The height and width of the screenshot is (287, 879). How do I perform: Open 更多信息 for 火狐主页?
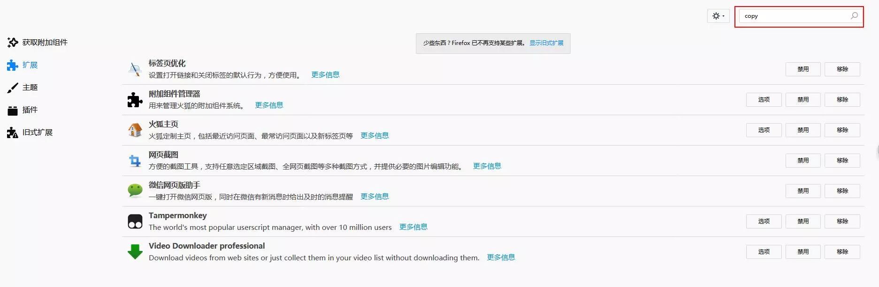(x=375, y=136)
